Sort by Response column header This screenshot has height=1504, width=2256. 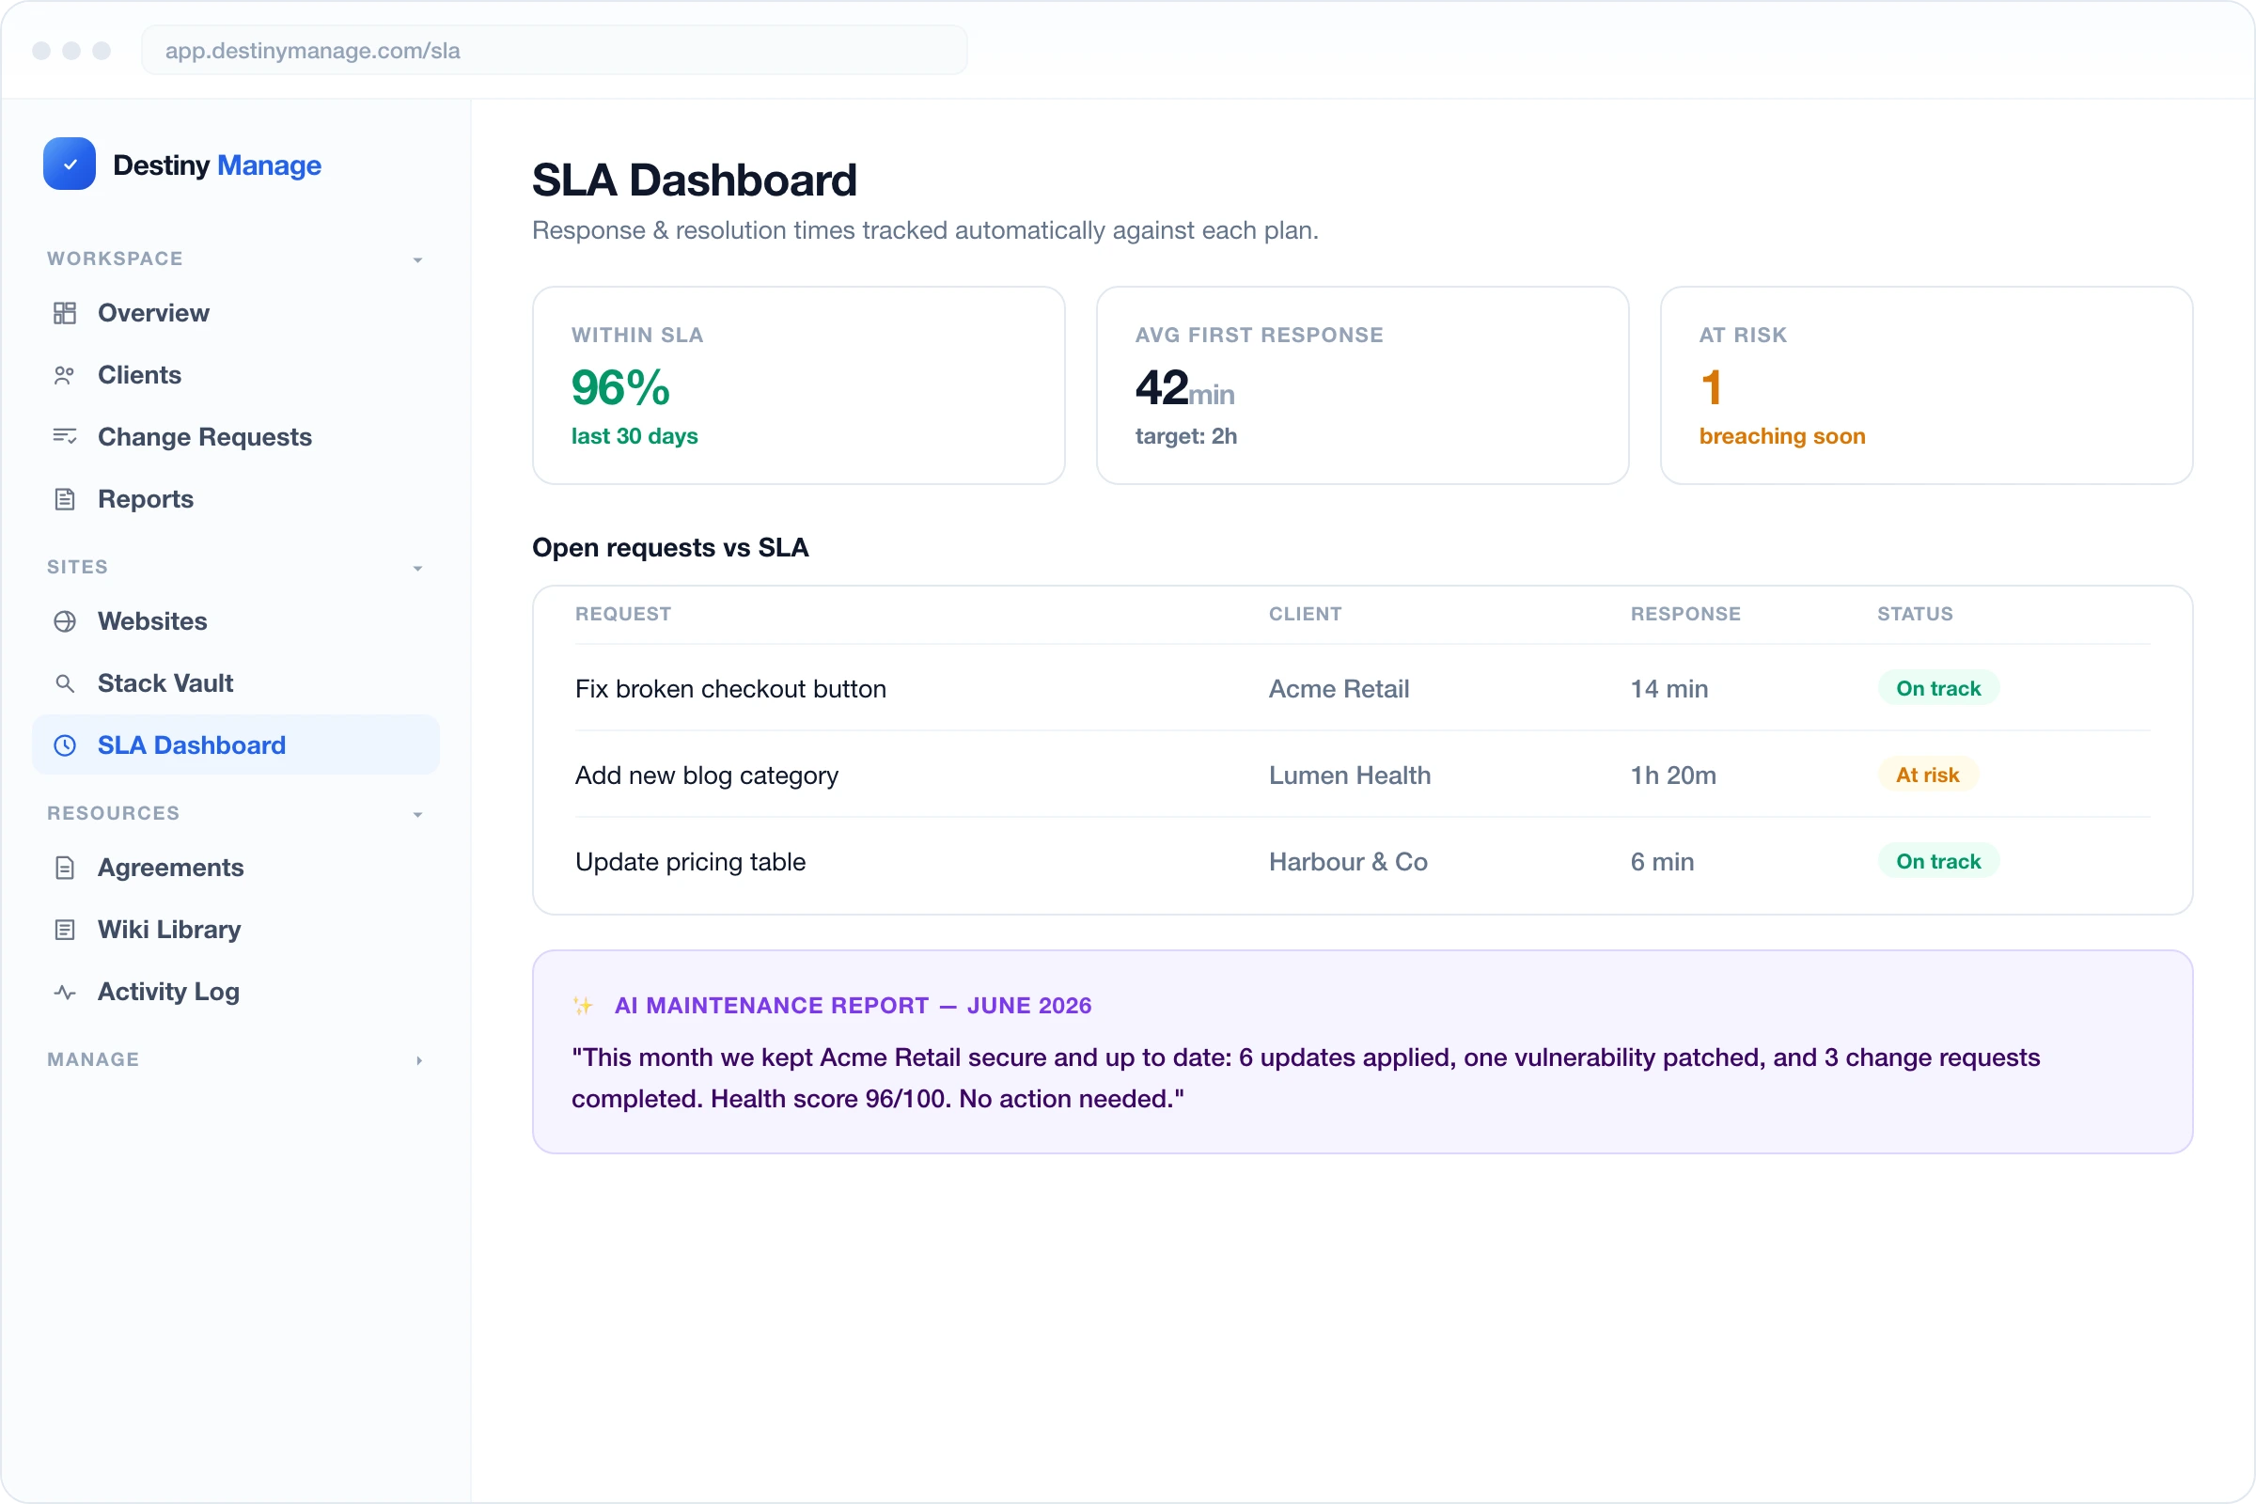pyautogui.click(x=1685, y=614)
